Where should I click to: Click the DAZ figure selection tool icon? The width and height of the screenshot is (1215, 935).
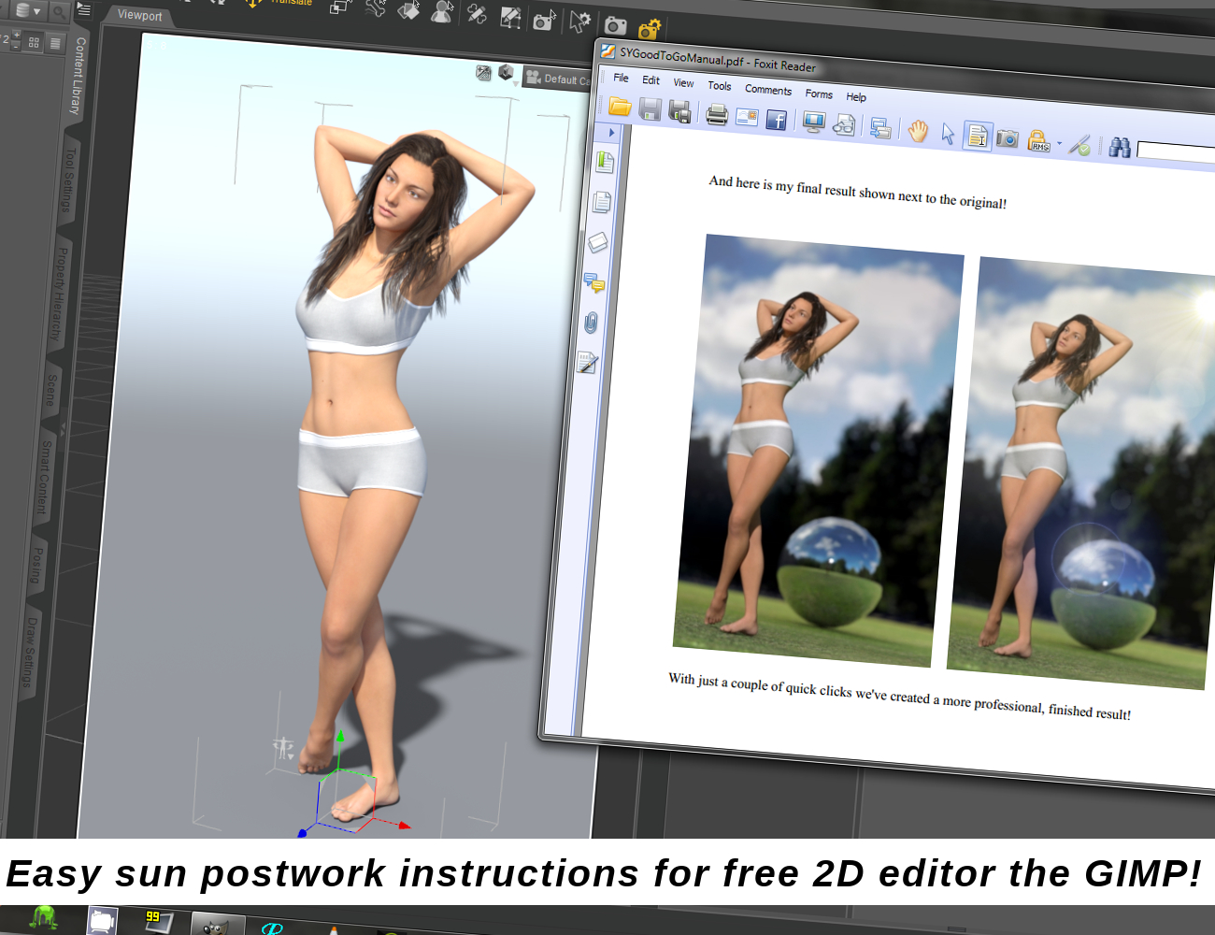(x=441, y=12)
